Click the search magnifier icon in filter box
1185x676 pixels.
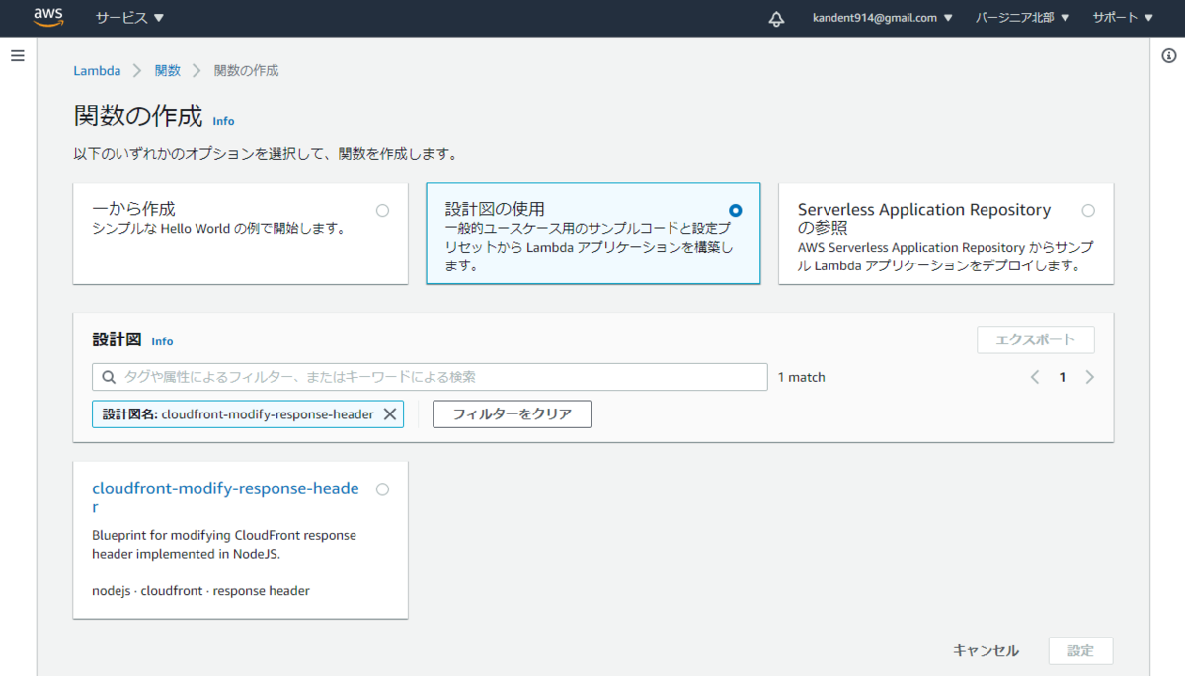pos(108,377)
